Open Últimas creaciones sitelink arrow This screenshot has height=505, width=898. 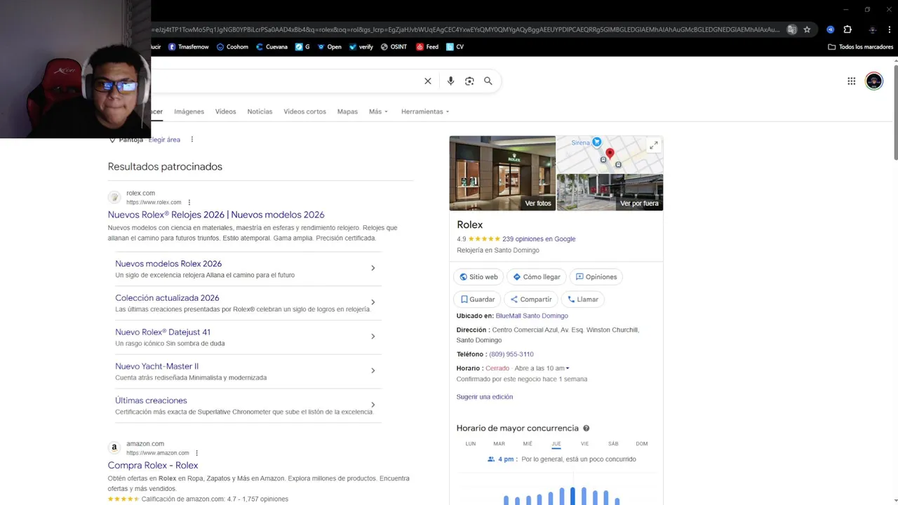[x=373, y=405]
